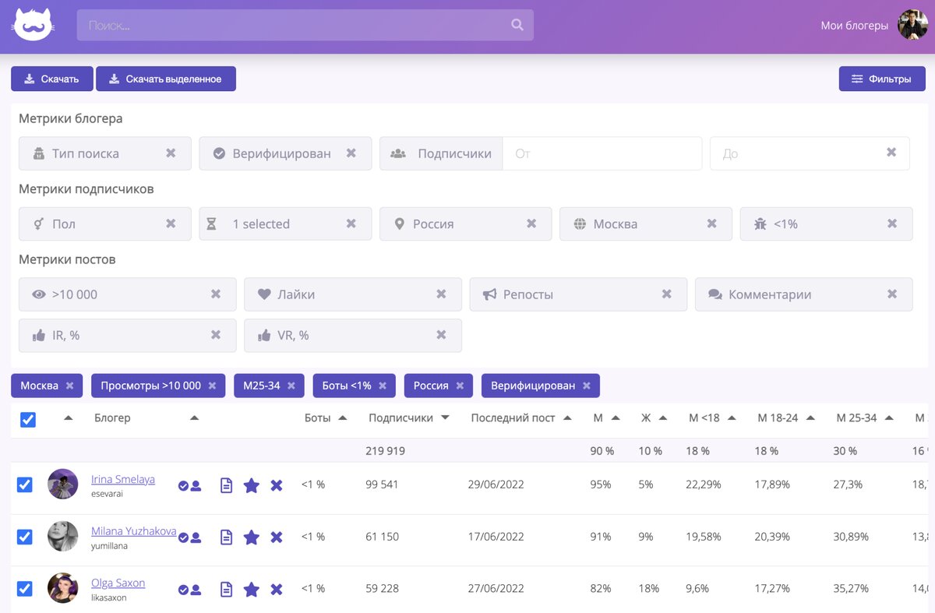
Task: Open the user profile avatar
Action: 912,25
